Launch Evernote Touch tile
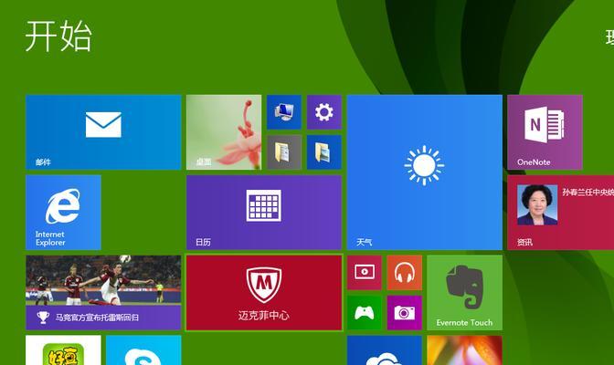 [465, 293]
